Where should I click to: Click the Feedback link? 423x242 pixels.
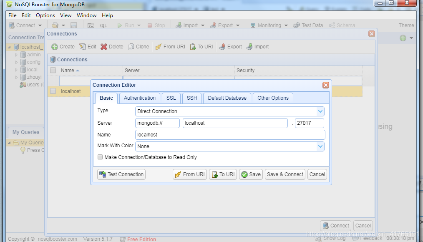(x=368, y=238)
